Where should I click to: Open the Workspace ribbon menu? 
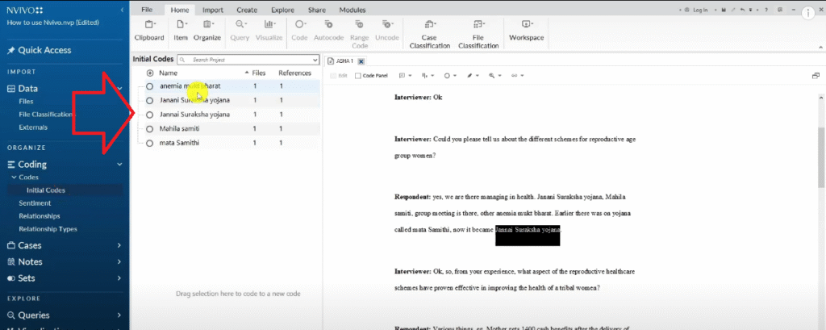[526, 31]
